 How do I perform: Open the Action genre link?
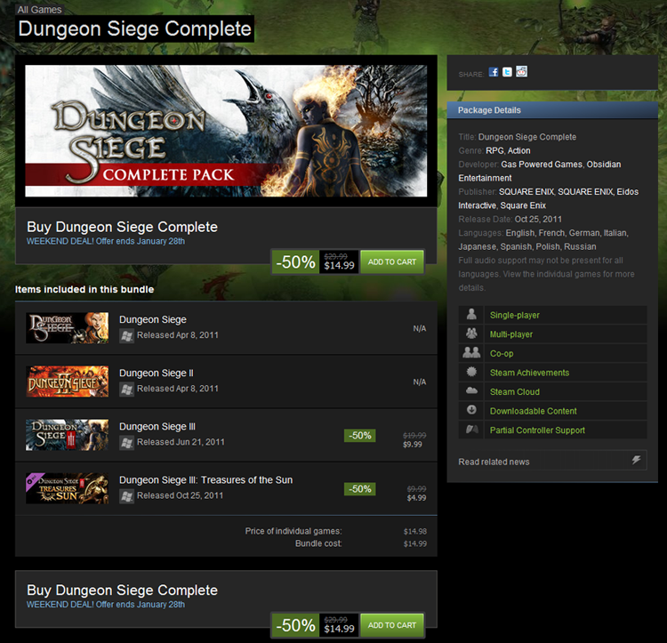tap(518, 150)
